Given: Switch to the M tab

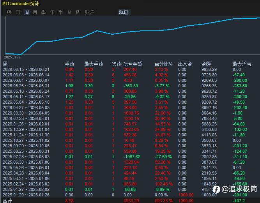Looking at the screenshot, I should point(69,12).
